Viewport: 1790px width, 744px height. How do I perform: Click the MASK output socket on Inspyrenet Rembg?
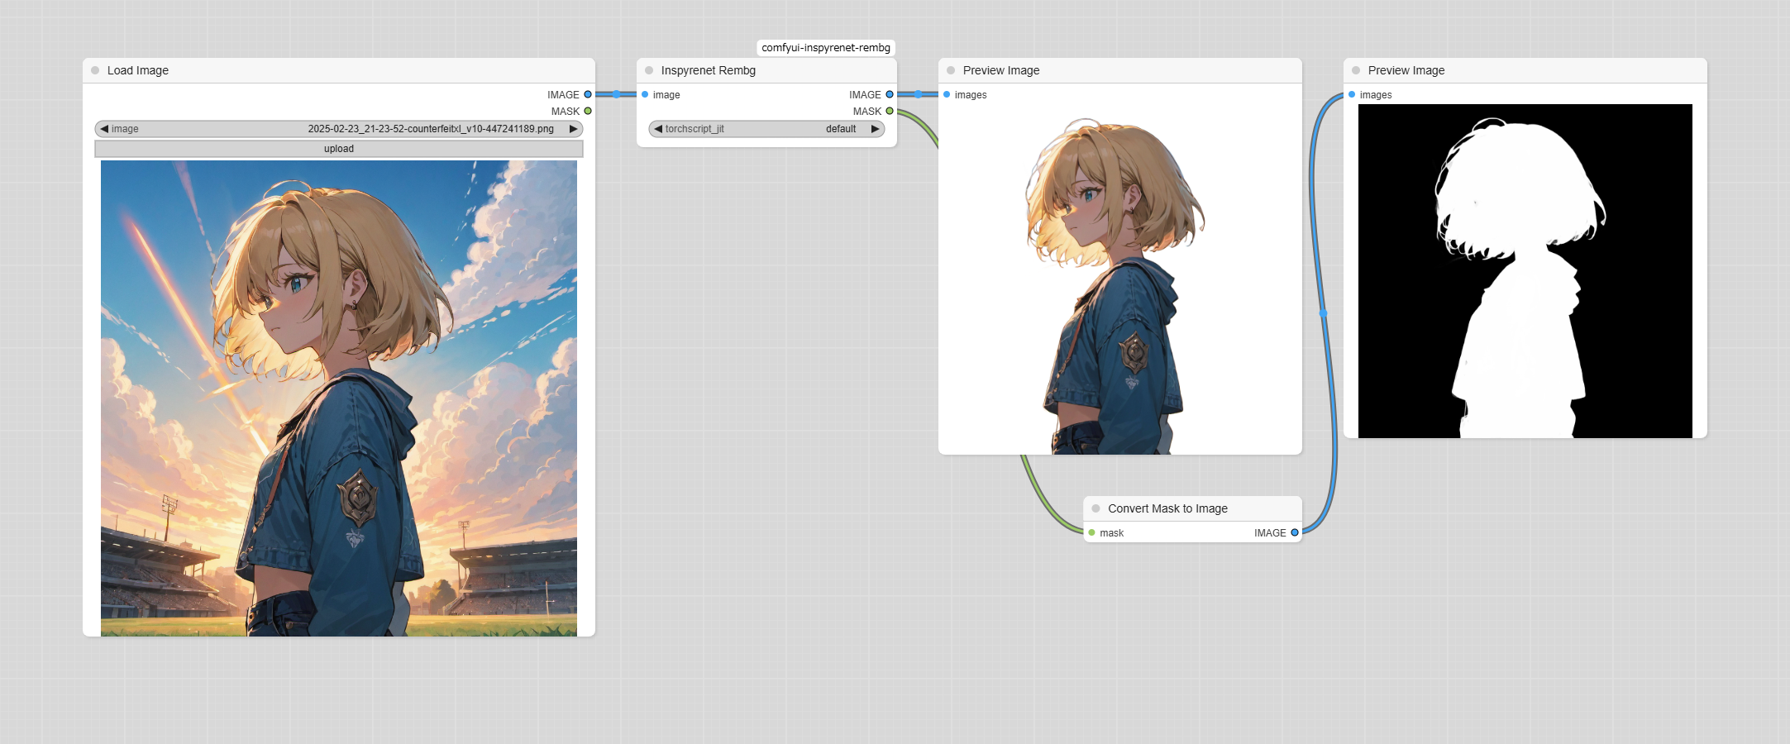click(890, 111)
